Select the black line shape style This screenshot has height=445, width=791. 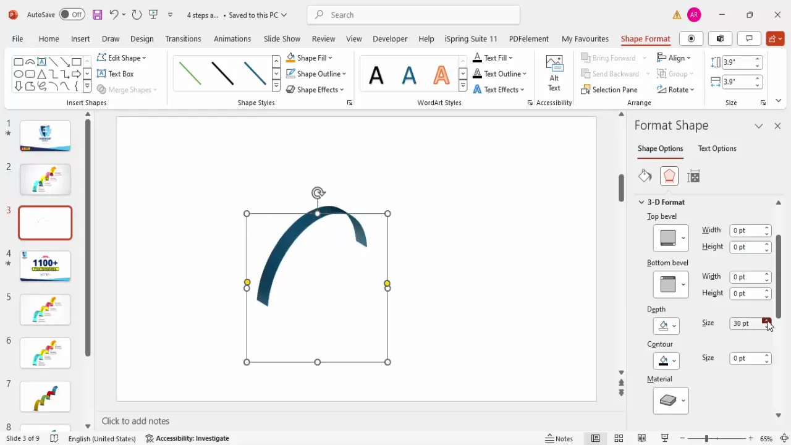click(222, 73)
